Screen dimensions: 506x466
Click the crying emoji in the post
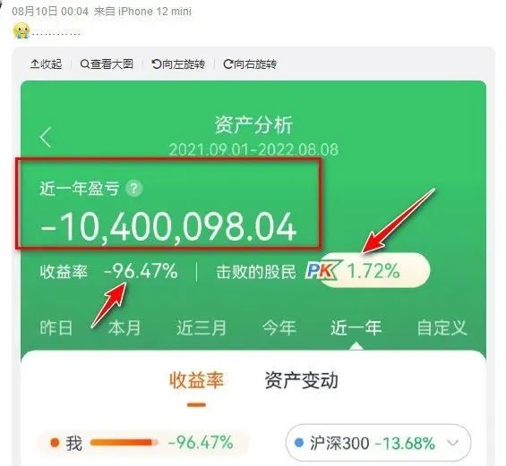21,31
